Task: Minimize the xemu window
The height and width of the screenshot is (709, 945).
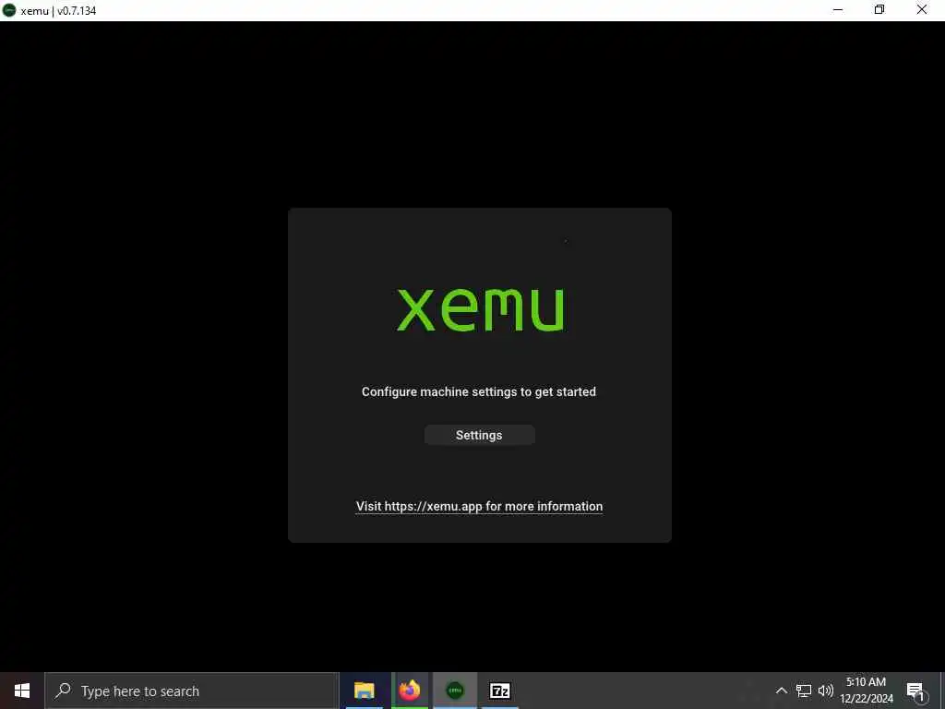Action: (x=838, y=10)
